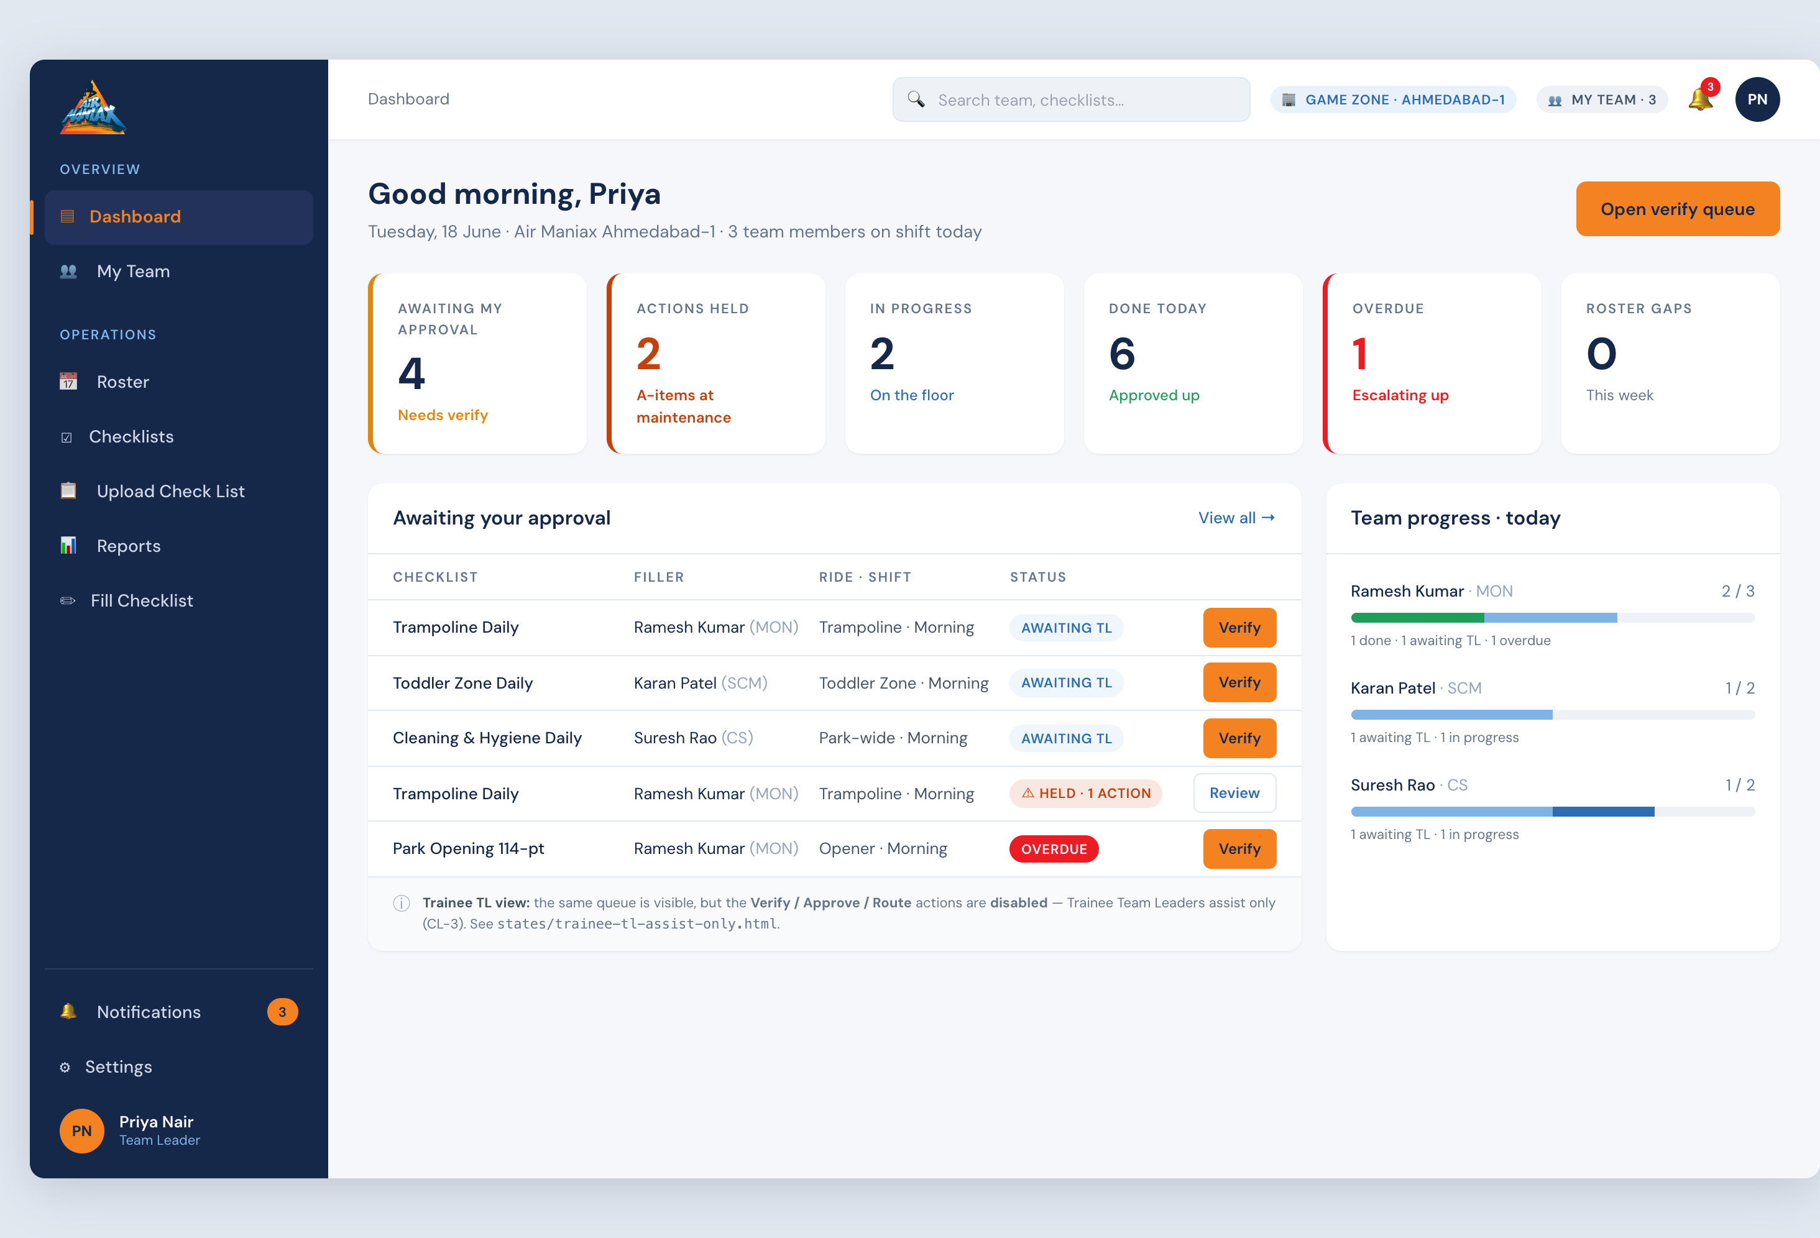Select Dashboard in the sidebar
Screen dimensions: 1820x1238
point(178,217)
